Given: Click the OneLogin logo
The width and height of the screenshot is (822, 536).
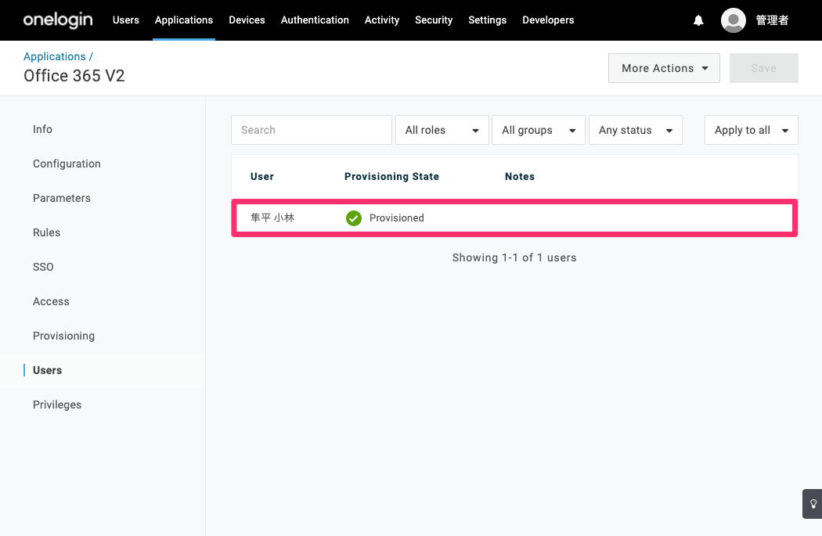Looking at the screenshot, I should coord(58,20).
